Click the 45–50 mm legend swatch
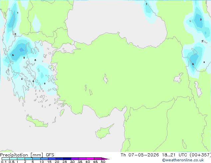This screenshot has height=163, width=211. pyautogui.click(x=98, y=159)
